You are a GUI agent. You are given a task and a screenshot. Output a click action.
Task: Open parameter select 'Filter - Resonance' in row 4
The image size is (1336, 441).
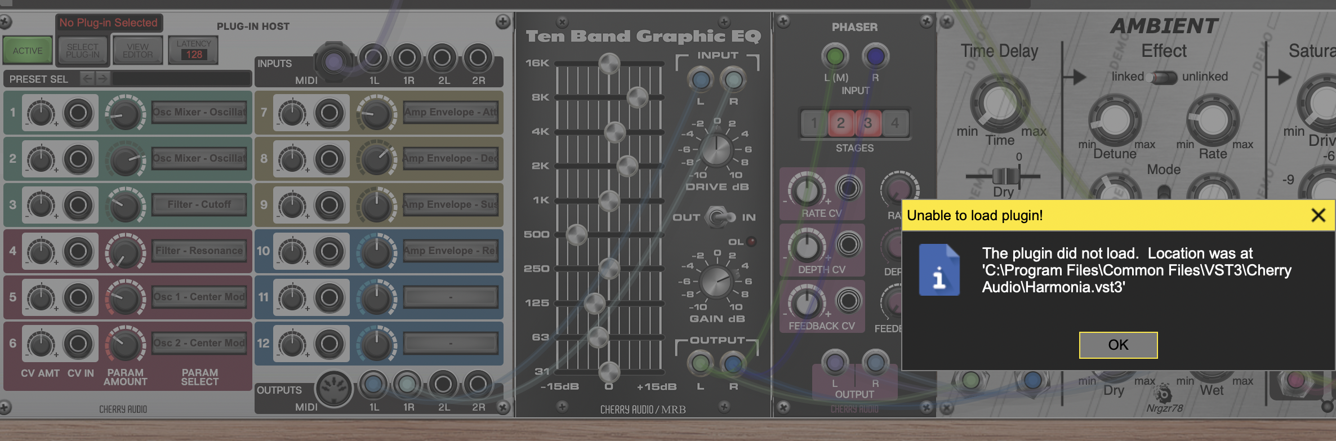(x=199, y=251)
